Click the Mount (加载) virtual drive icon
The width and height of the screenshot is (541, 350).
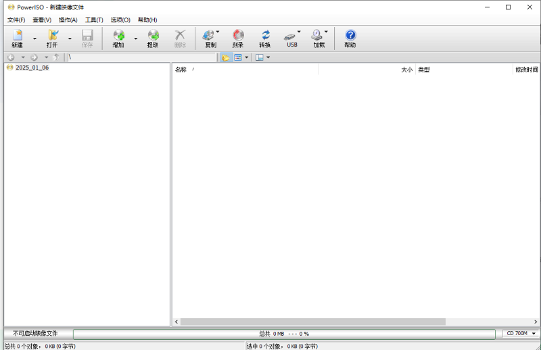coord(318,39)
